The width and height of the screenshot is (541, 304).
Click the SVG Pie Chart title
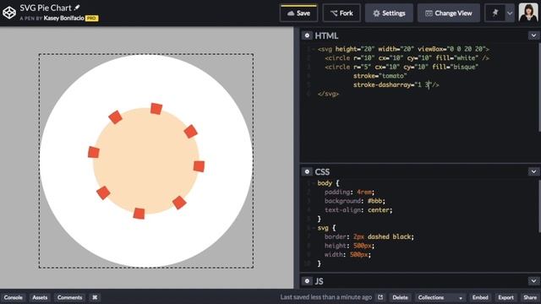click(x=46, y=8)
